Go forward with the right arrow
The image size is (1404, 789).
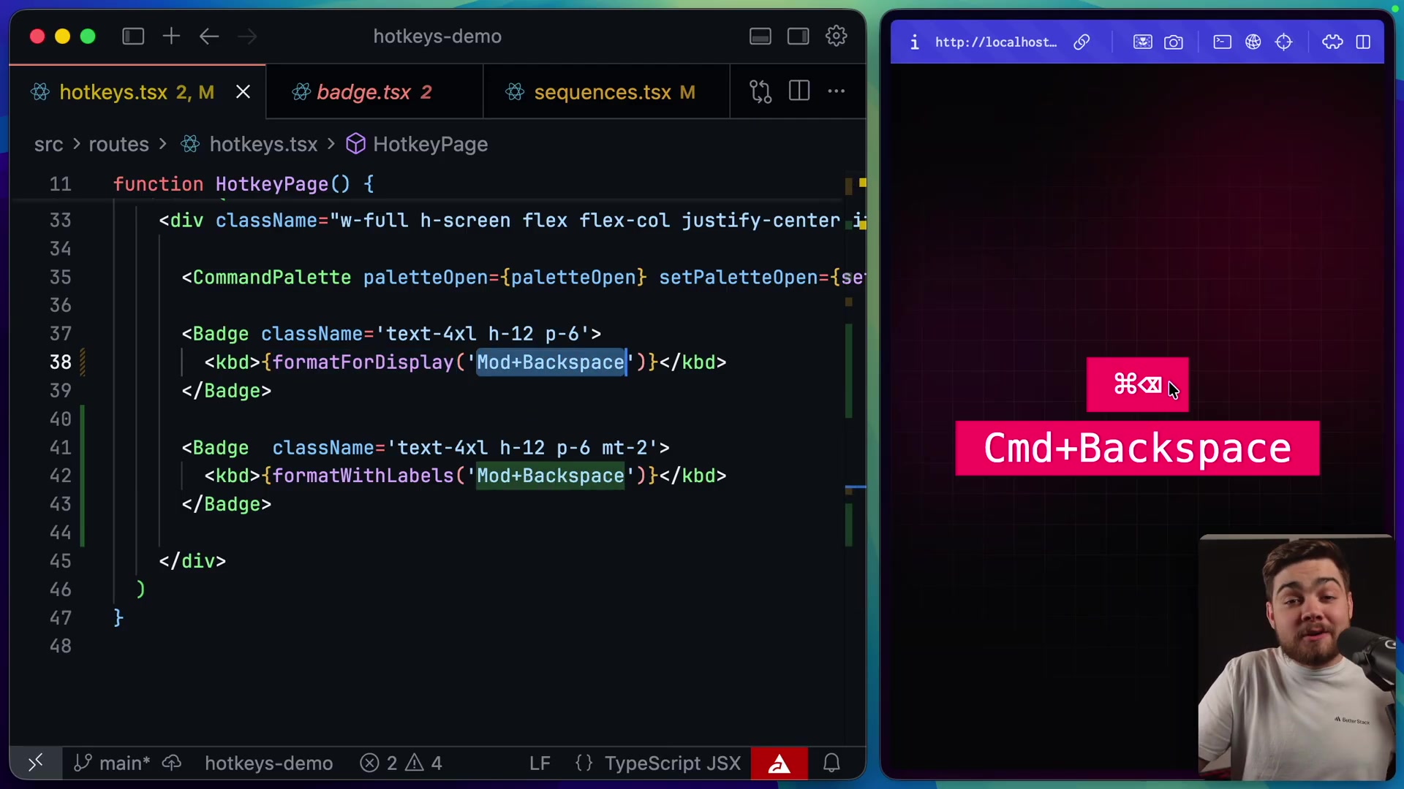(x=247, y=37)
